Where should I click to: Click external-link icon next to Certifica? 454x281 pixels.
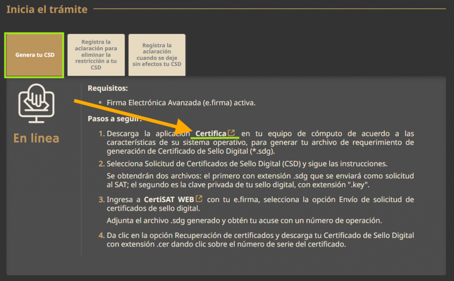(x=231, y=133)
